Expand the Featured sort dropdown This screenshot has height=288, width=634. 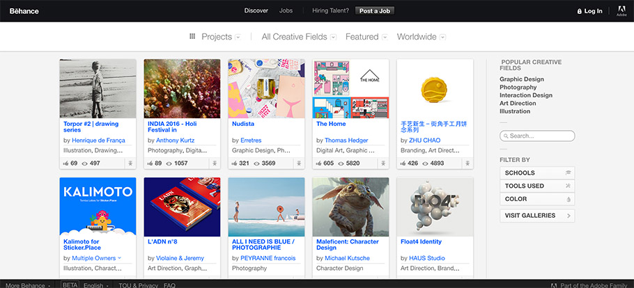pos(366,37)
